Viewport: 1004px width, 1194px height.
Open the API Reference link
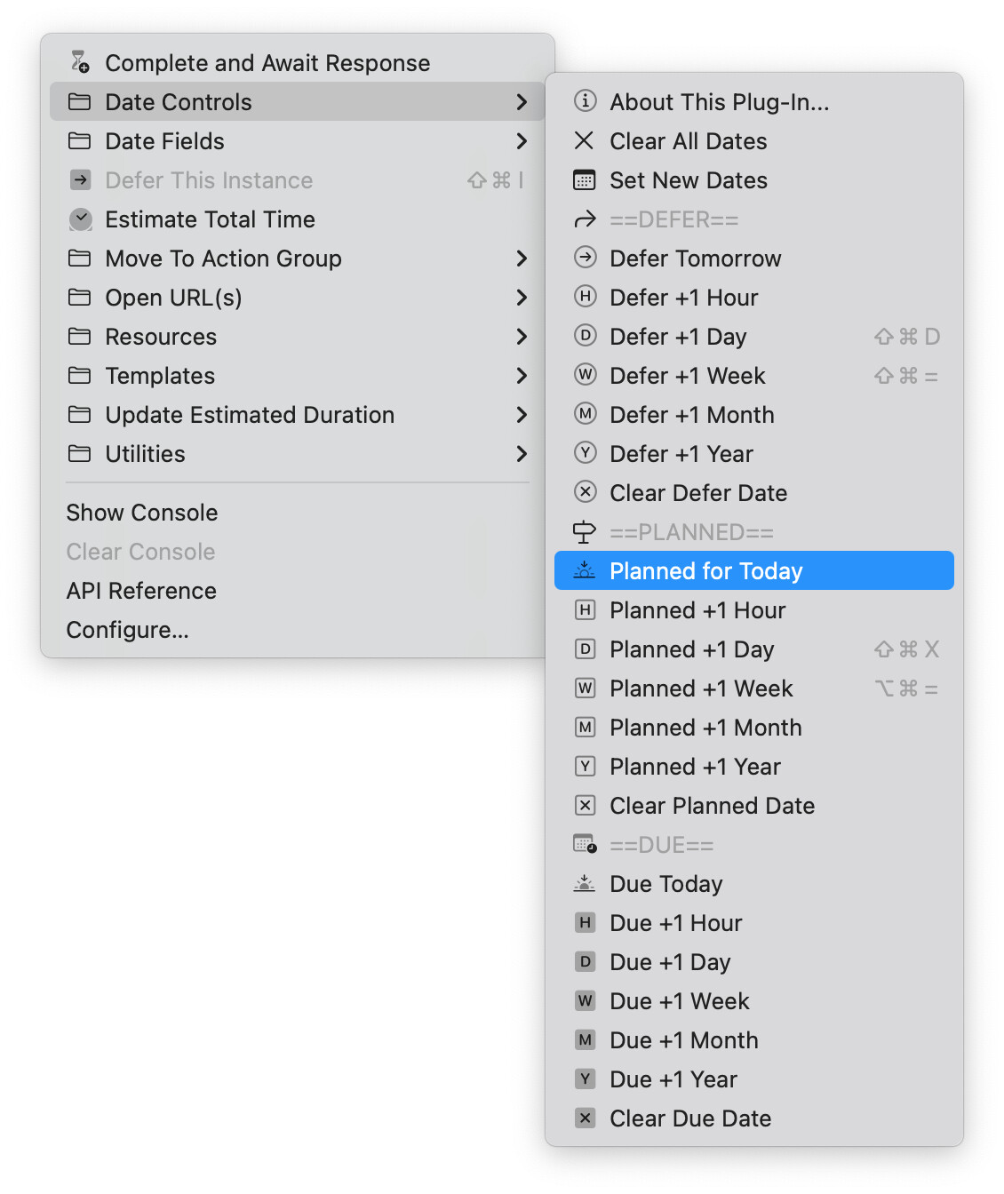click(141, 591)
